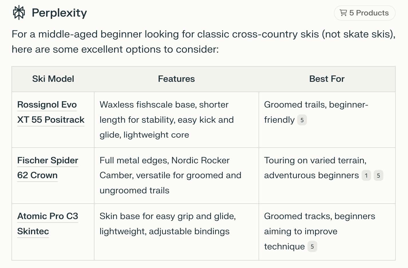408x268 pixels.
Task: Open the Fischer Spider 62 Crown product link
Action: [x=48, y=168]
